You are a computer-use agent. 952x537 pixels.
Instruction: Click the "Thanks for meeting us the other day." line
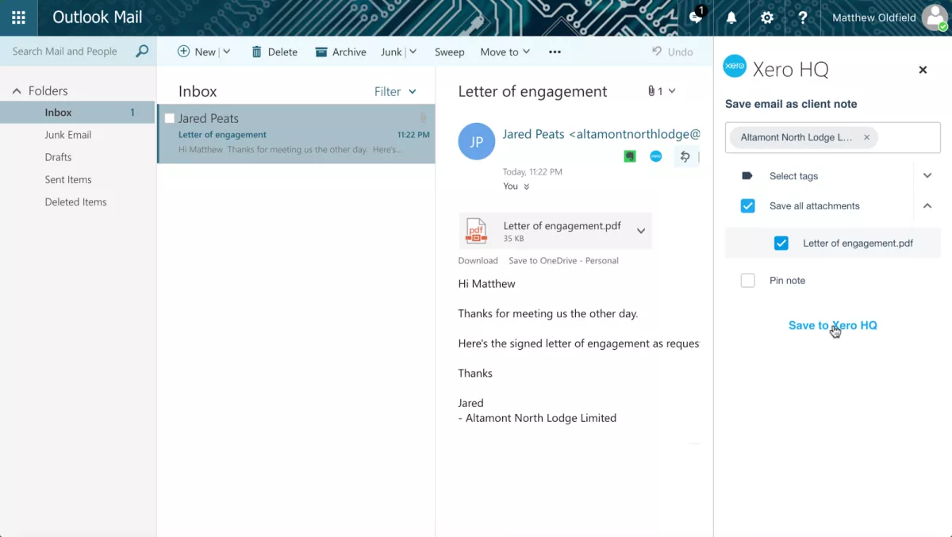547,313
